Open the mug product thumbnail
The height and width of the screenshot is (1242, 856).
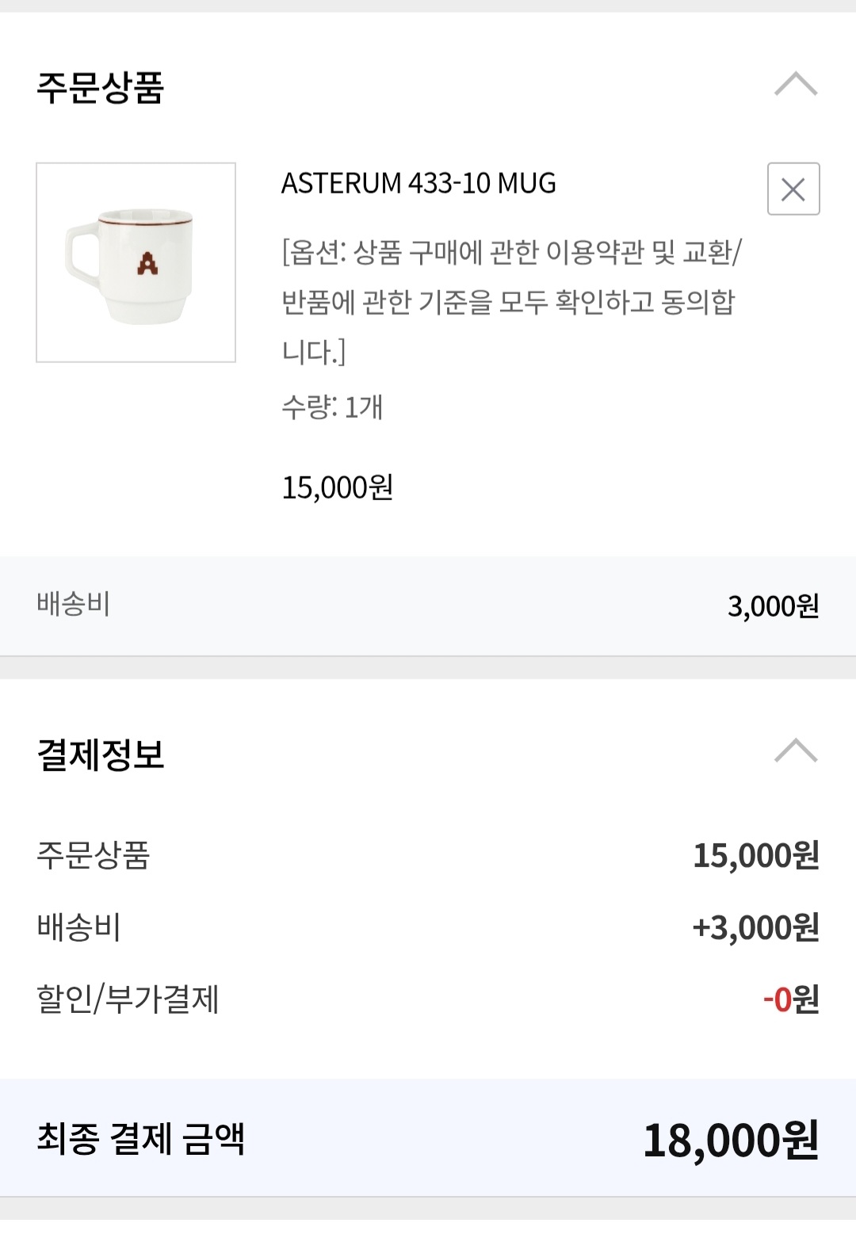point(136,262)
